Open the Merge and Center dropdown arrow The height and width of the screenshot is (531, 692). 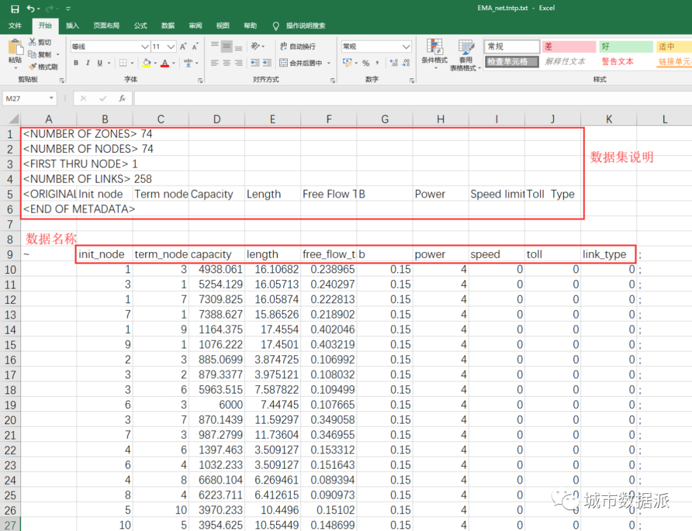tap(329, 63)
